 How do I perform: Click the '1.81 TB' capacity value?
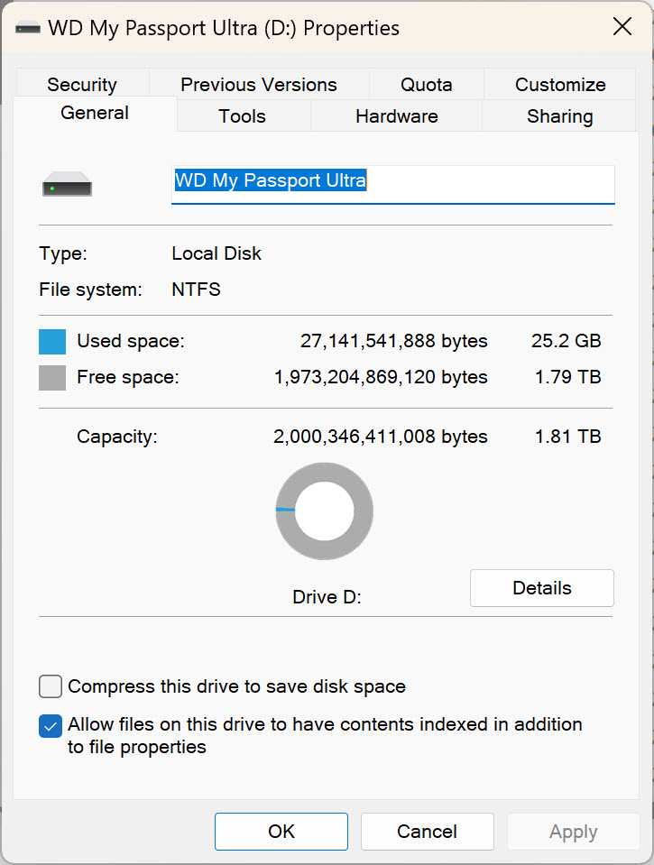[x=568, y=437]
